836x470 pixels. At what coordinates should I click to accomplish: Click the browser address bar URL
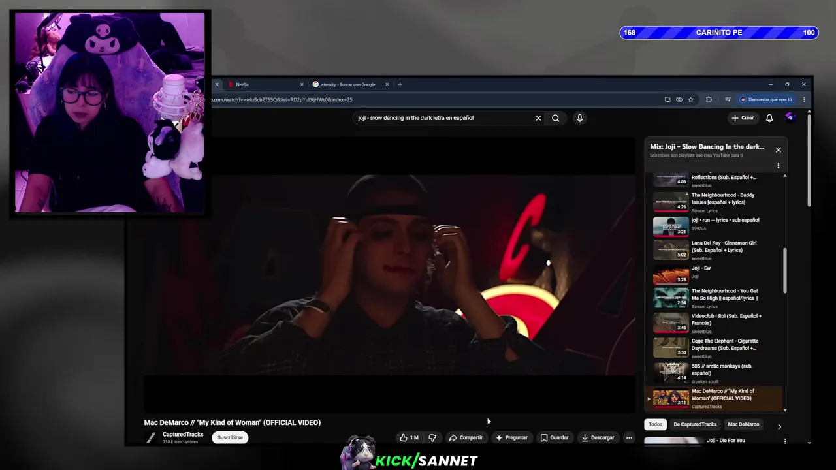281,100
